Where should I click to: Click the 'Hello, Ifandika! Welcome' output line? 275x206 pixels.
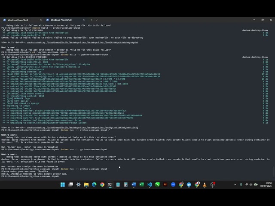pyautogui.click(x=34, y=174)
